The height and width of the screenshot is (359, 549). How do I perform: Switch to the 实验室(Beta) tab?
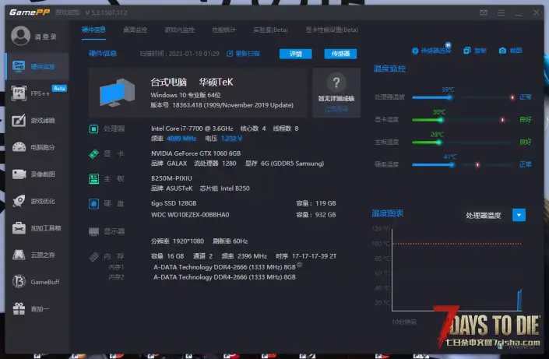[x=271, y=30]
